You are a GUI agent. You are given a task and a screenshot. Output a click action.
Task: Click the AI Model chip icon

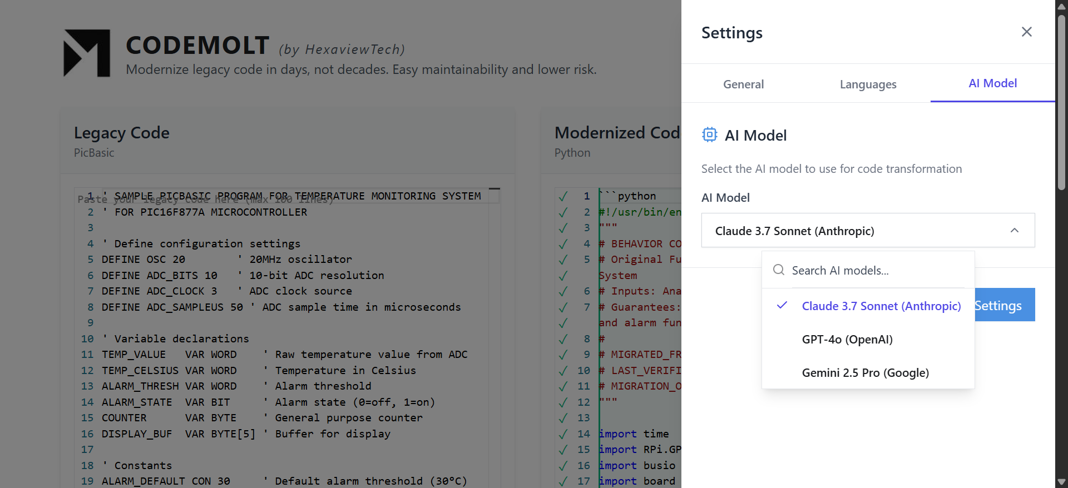point(709,135)
